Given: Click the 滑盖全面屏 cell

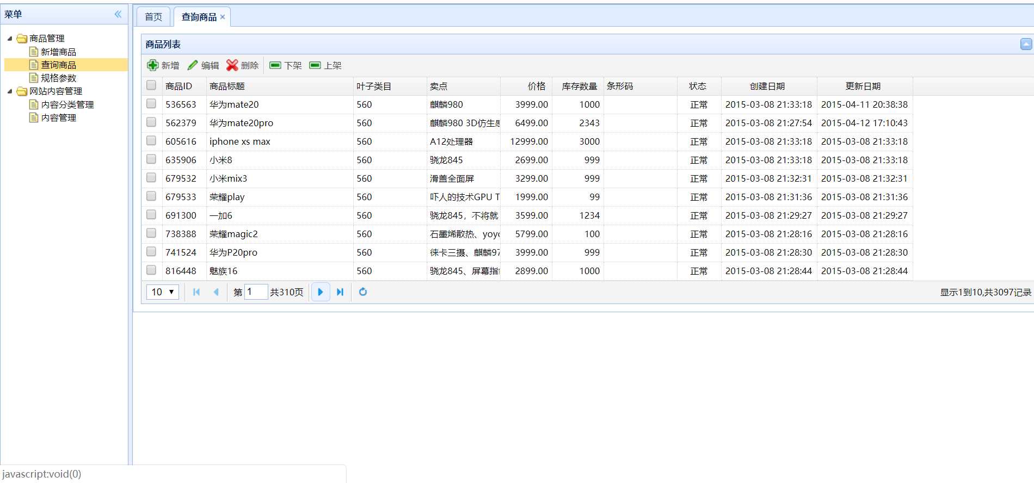Looking at the screenshot, I should 464,178.
